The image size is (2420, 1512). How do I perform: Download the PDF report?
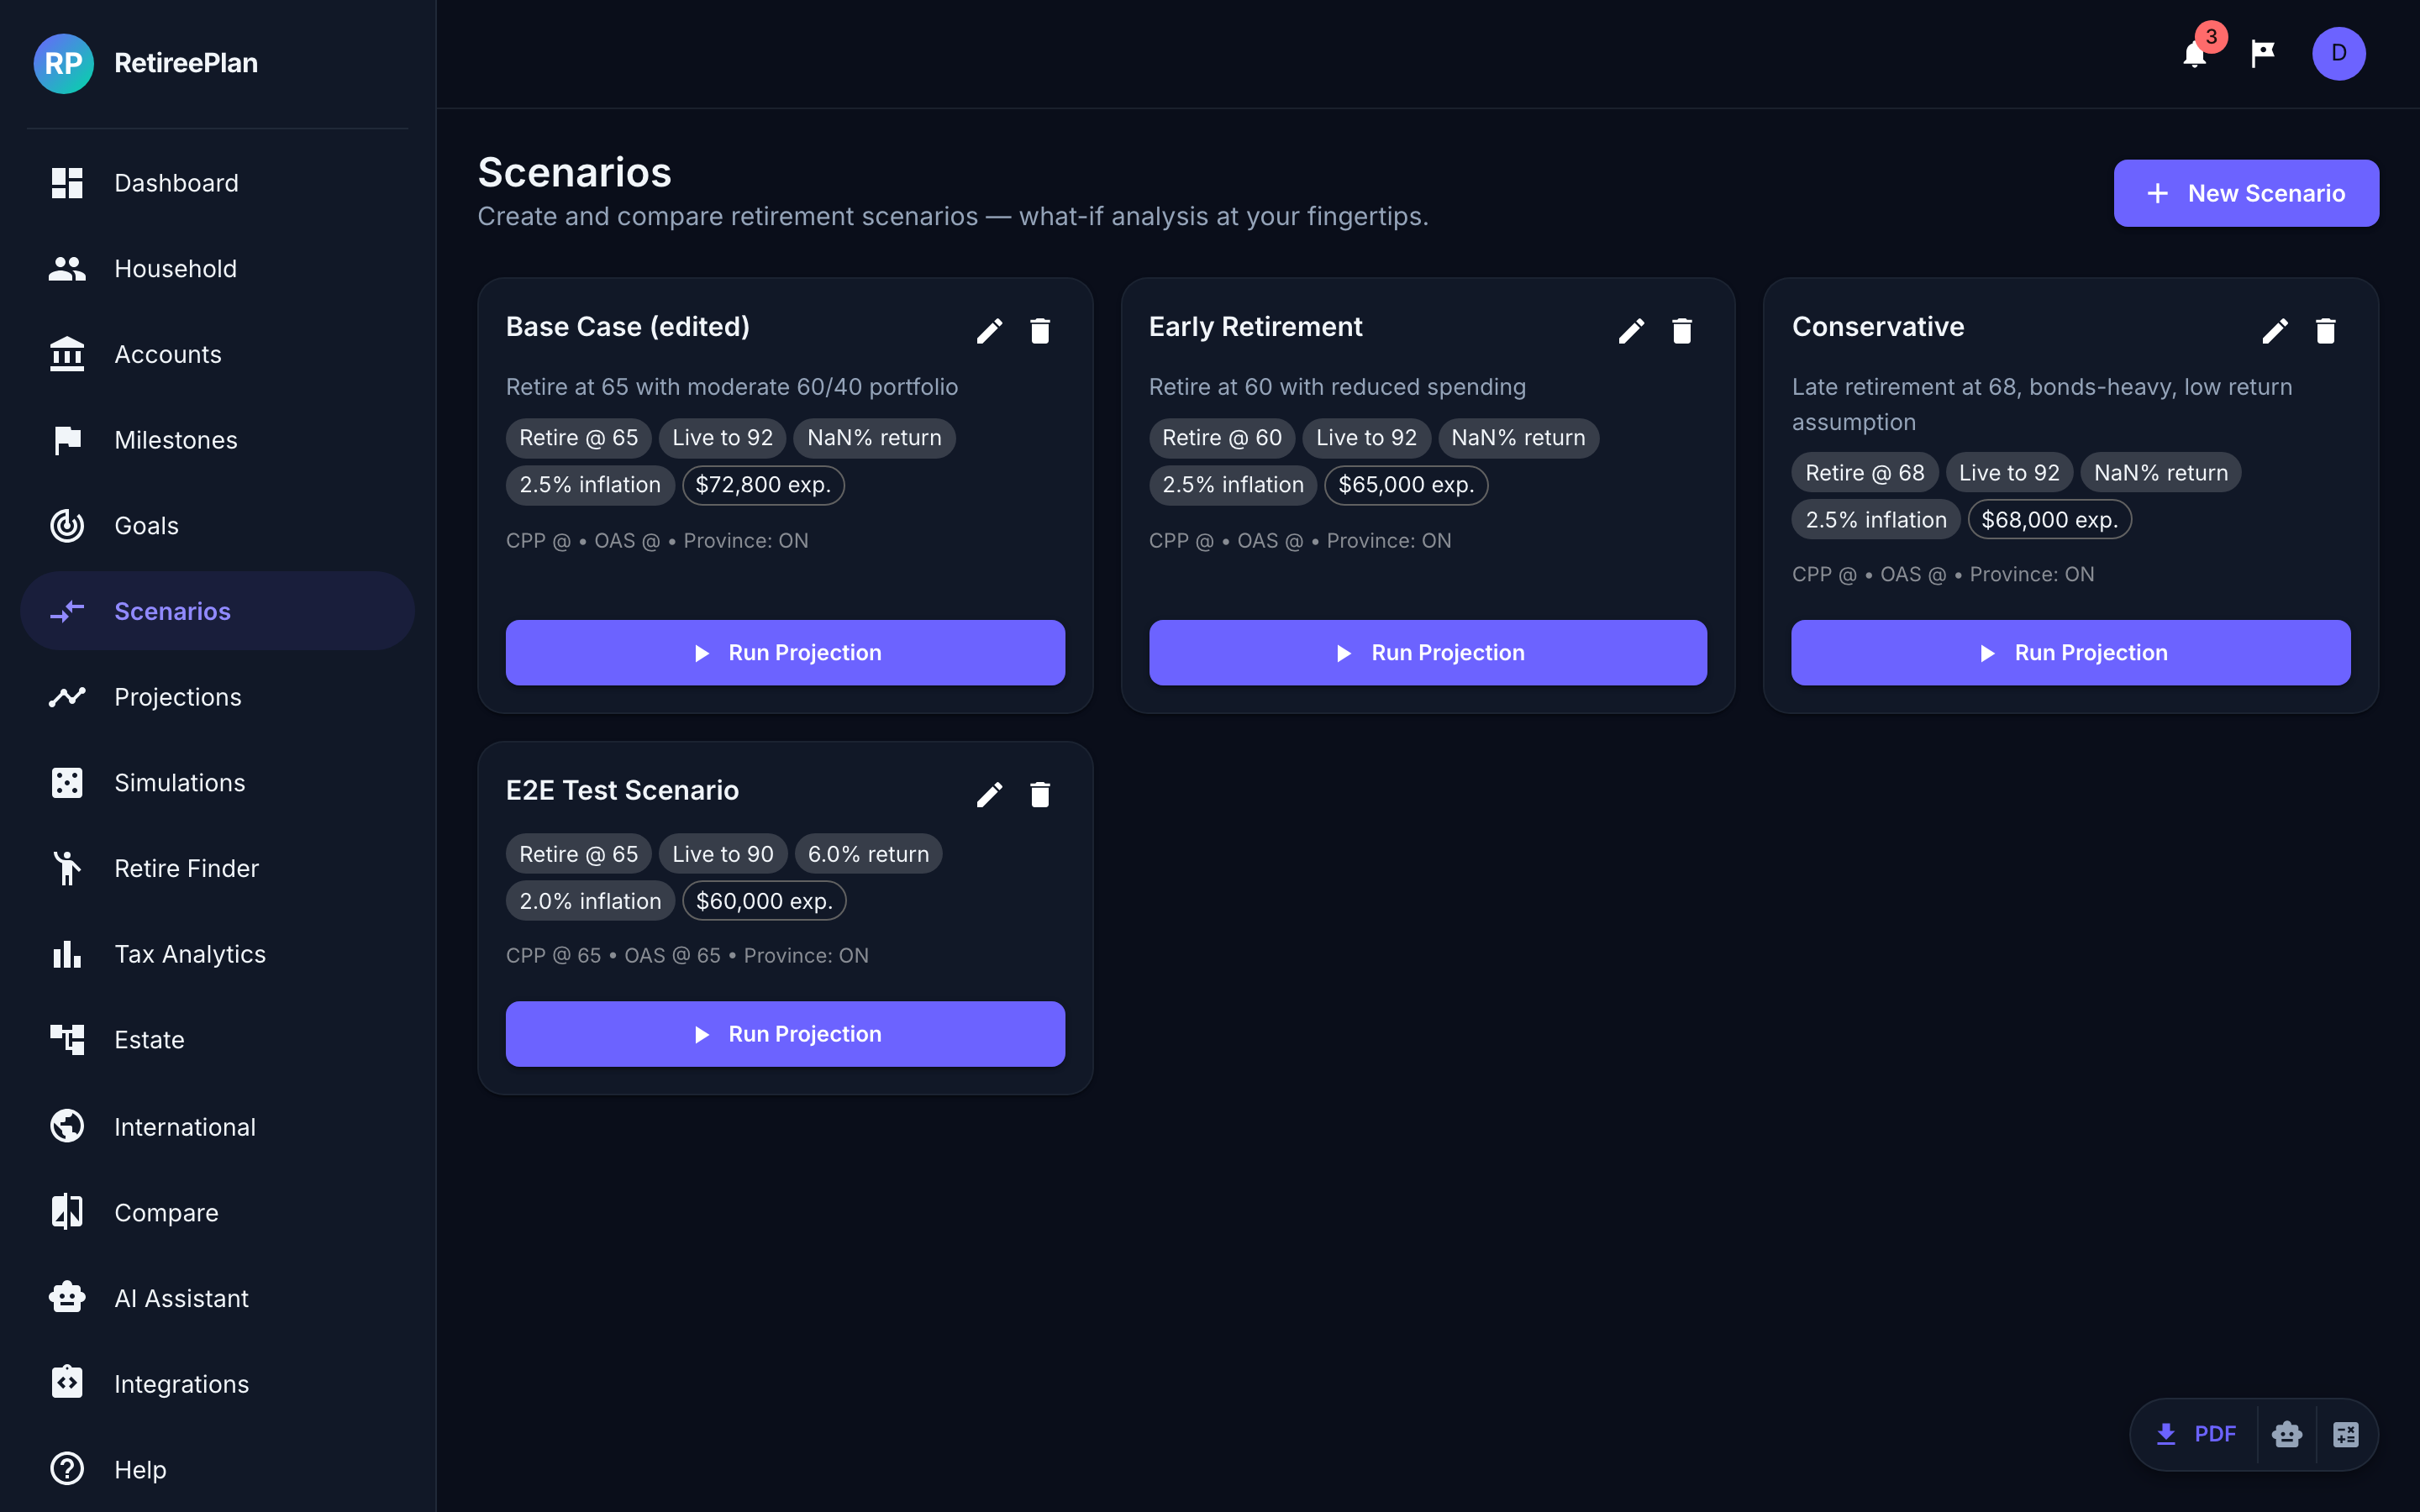point(2196,1434)
